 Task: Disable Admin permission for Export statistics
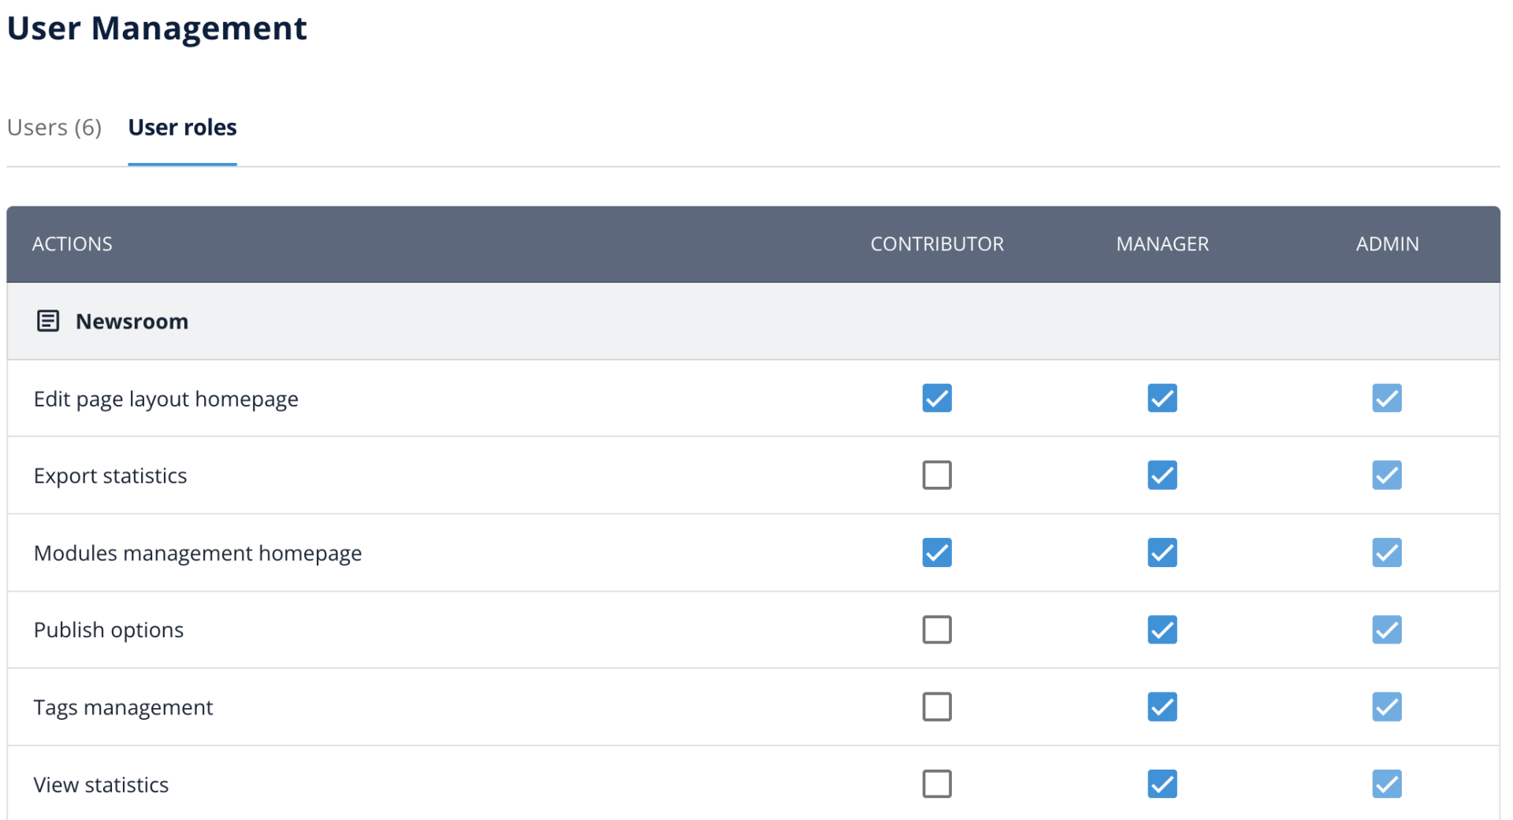1387,475
